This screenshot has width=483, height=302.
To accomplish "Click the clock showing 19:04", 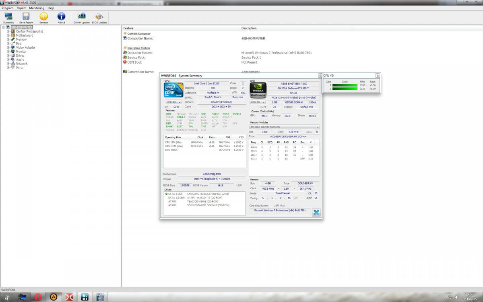I will coord(469,294).
